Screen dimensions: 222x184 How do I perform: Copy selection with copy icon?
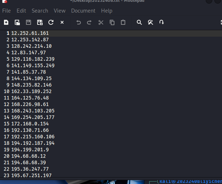(112, 22)
